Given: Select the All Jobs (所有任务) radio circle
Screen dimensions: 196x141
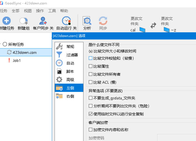Looking at the screenshot, I should pos(5,44).
